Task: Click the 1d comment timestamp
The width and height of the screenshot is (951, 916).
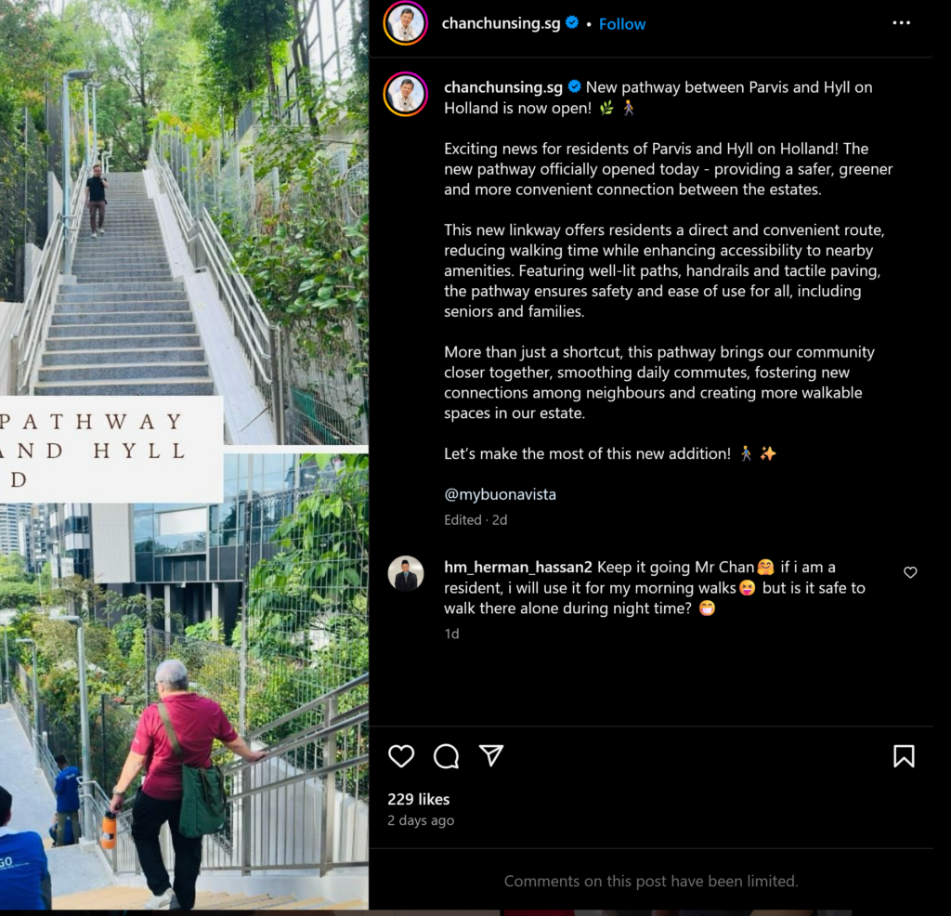Action: [452, 634]
